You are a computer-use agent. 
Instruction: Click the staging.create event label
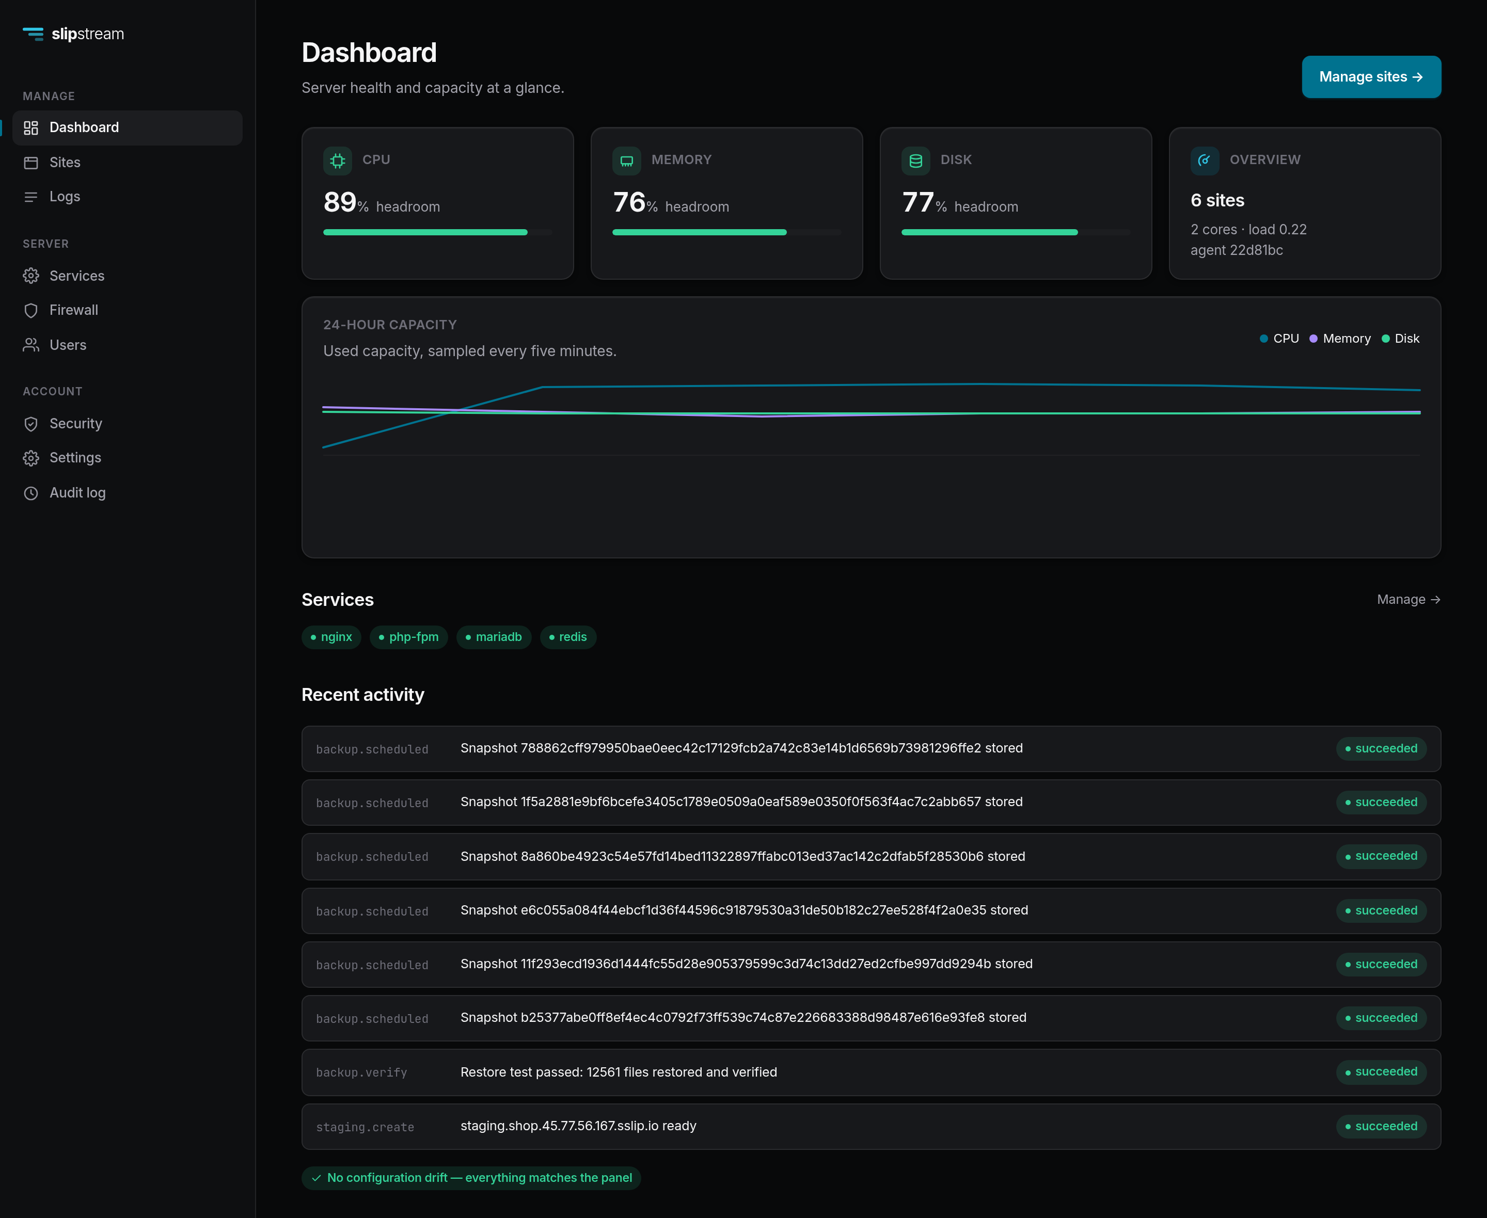pos(365,1128)
